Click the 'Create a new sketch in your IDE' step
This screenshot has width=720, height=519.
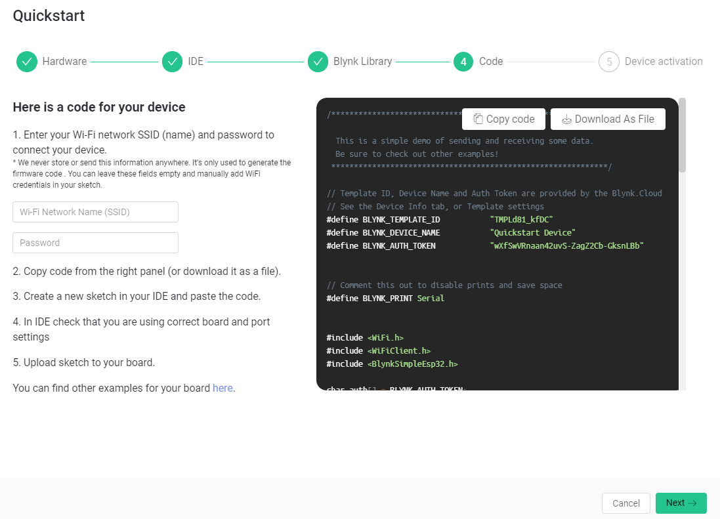pos(137,297)
